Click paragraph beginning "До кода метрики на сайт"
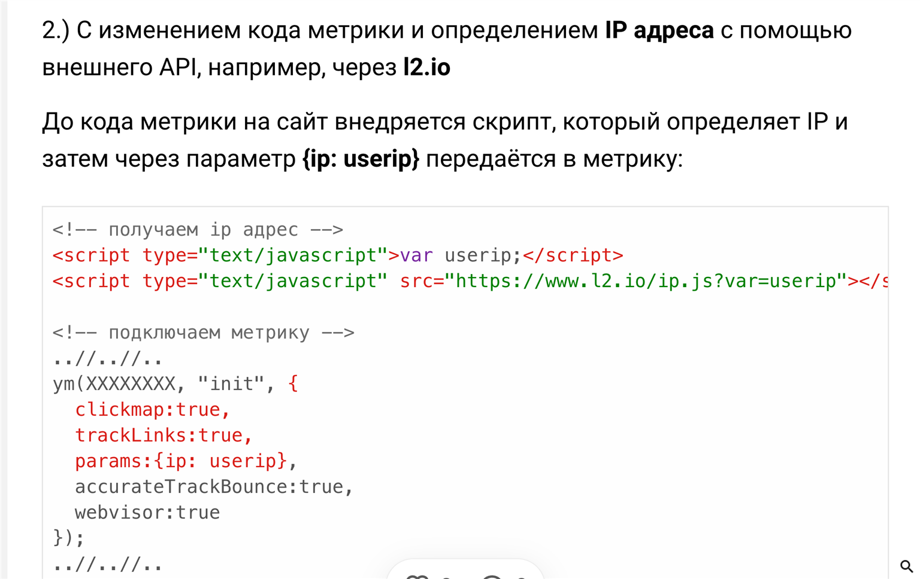The width and height of the screenshot is (920, 579). [x=445, y=140]
